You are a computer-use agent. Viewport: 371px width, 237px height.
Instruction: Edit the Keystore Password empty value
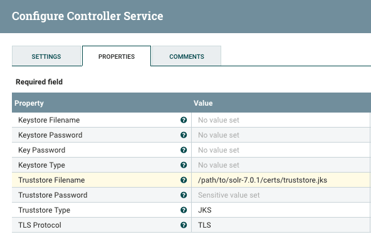[x=281, y=135]
